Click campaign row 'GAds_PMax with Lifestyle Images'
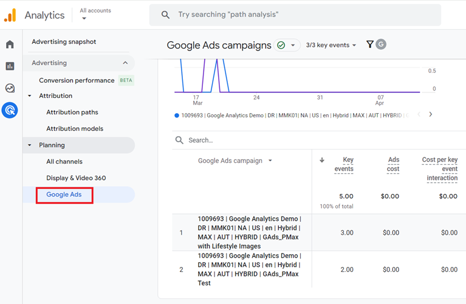The image size is (466, 304). pos(249,232)
